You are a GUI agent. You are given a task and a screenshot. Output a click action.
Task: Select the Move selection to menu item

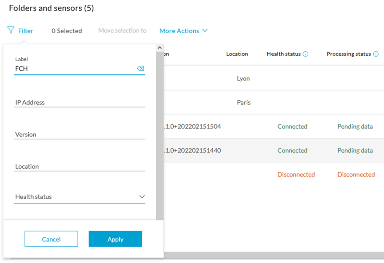point(122,30)
